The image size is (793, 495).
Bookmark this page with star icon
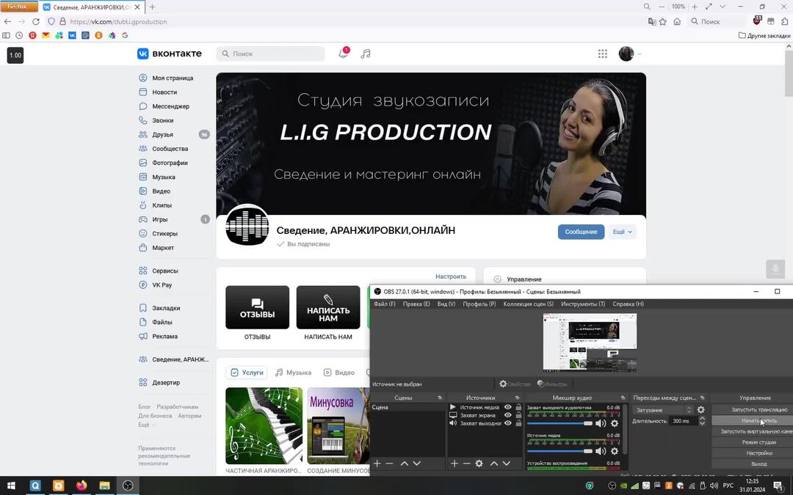(x=663, y=22)
